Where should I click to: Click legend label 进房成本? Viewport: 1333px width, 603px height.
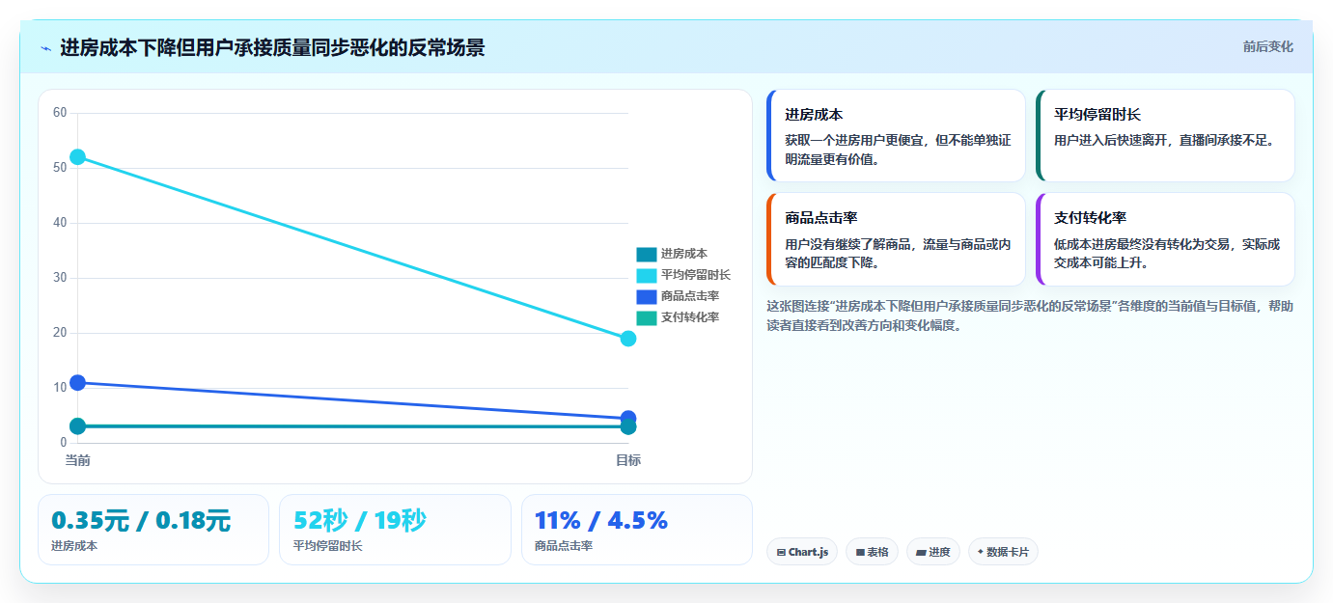pyautogui.click(x=684, y=254)
